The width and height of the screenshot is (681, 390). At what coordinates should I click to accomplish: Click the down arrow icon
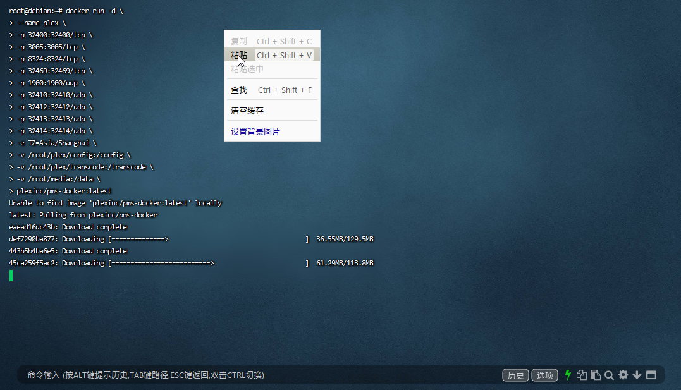(637, 375)
